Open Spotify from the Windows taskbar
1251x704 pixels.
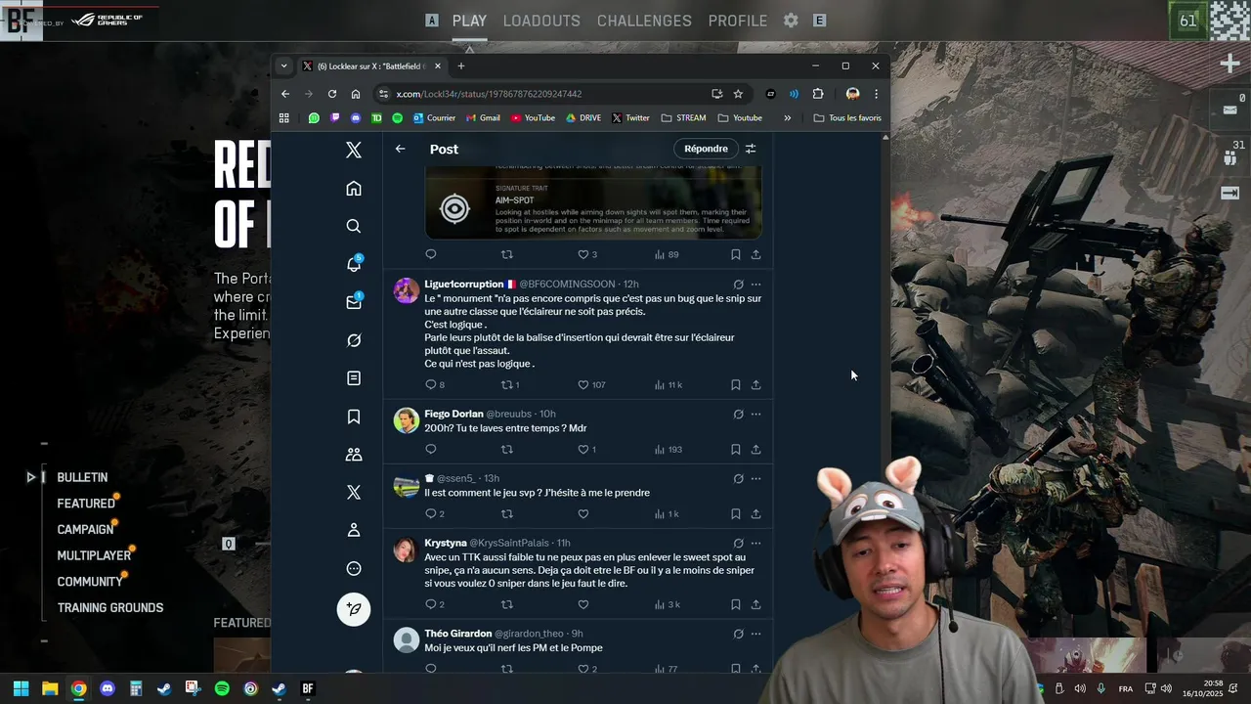[222, 688]
